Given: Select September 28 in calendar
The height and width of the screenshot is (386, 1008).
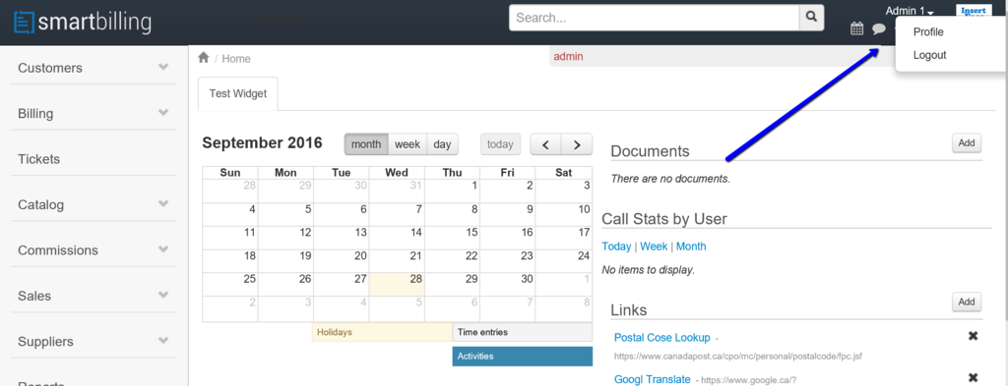Looking at the screenshot, I should tap(398, 285).
